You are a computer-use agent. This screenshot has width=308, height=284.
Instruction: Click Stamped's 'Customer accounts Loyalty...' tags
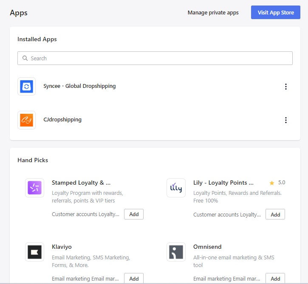coord(85,214)
